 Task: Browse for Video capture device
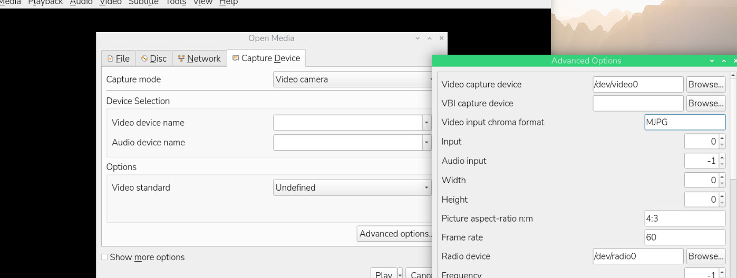pyautogui.click(x=705, y=84)
